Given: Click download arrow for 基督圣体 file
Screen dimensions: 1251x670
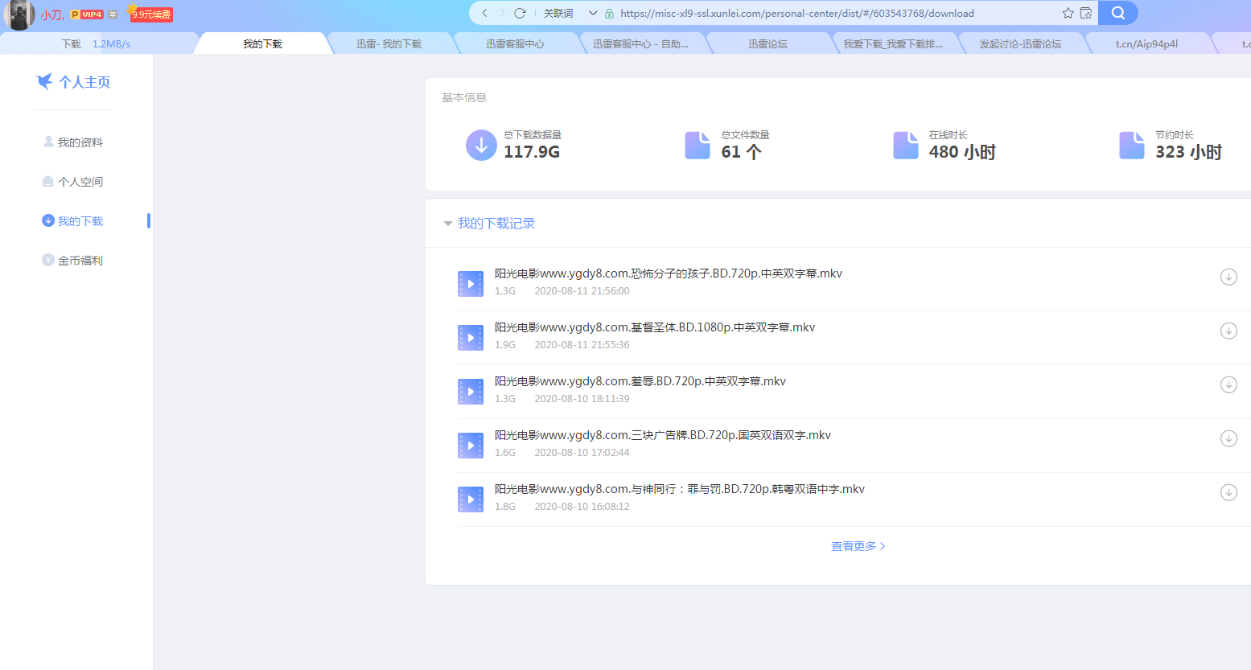Looking at the screenshot, I should [1228, 331].
